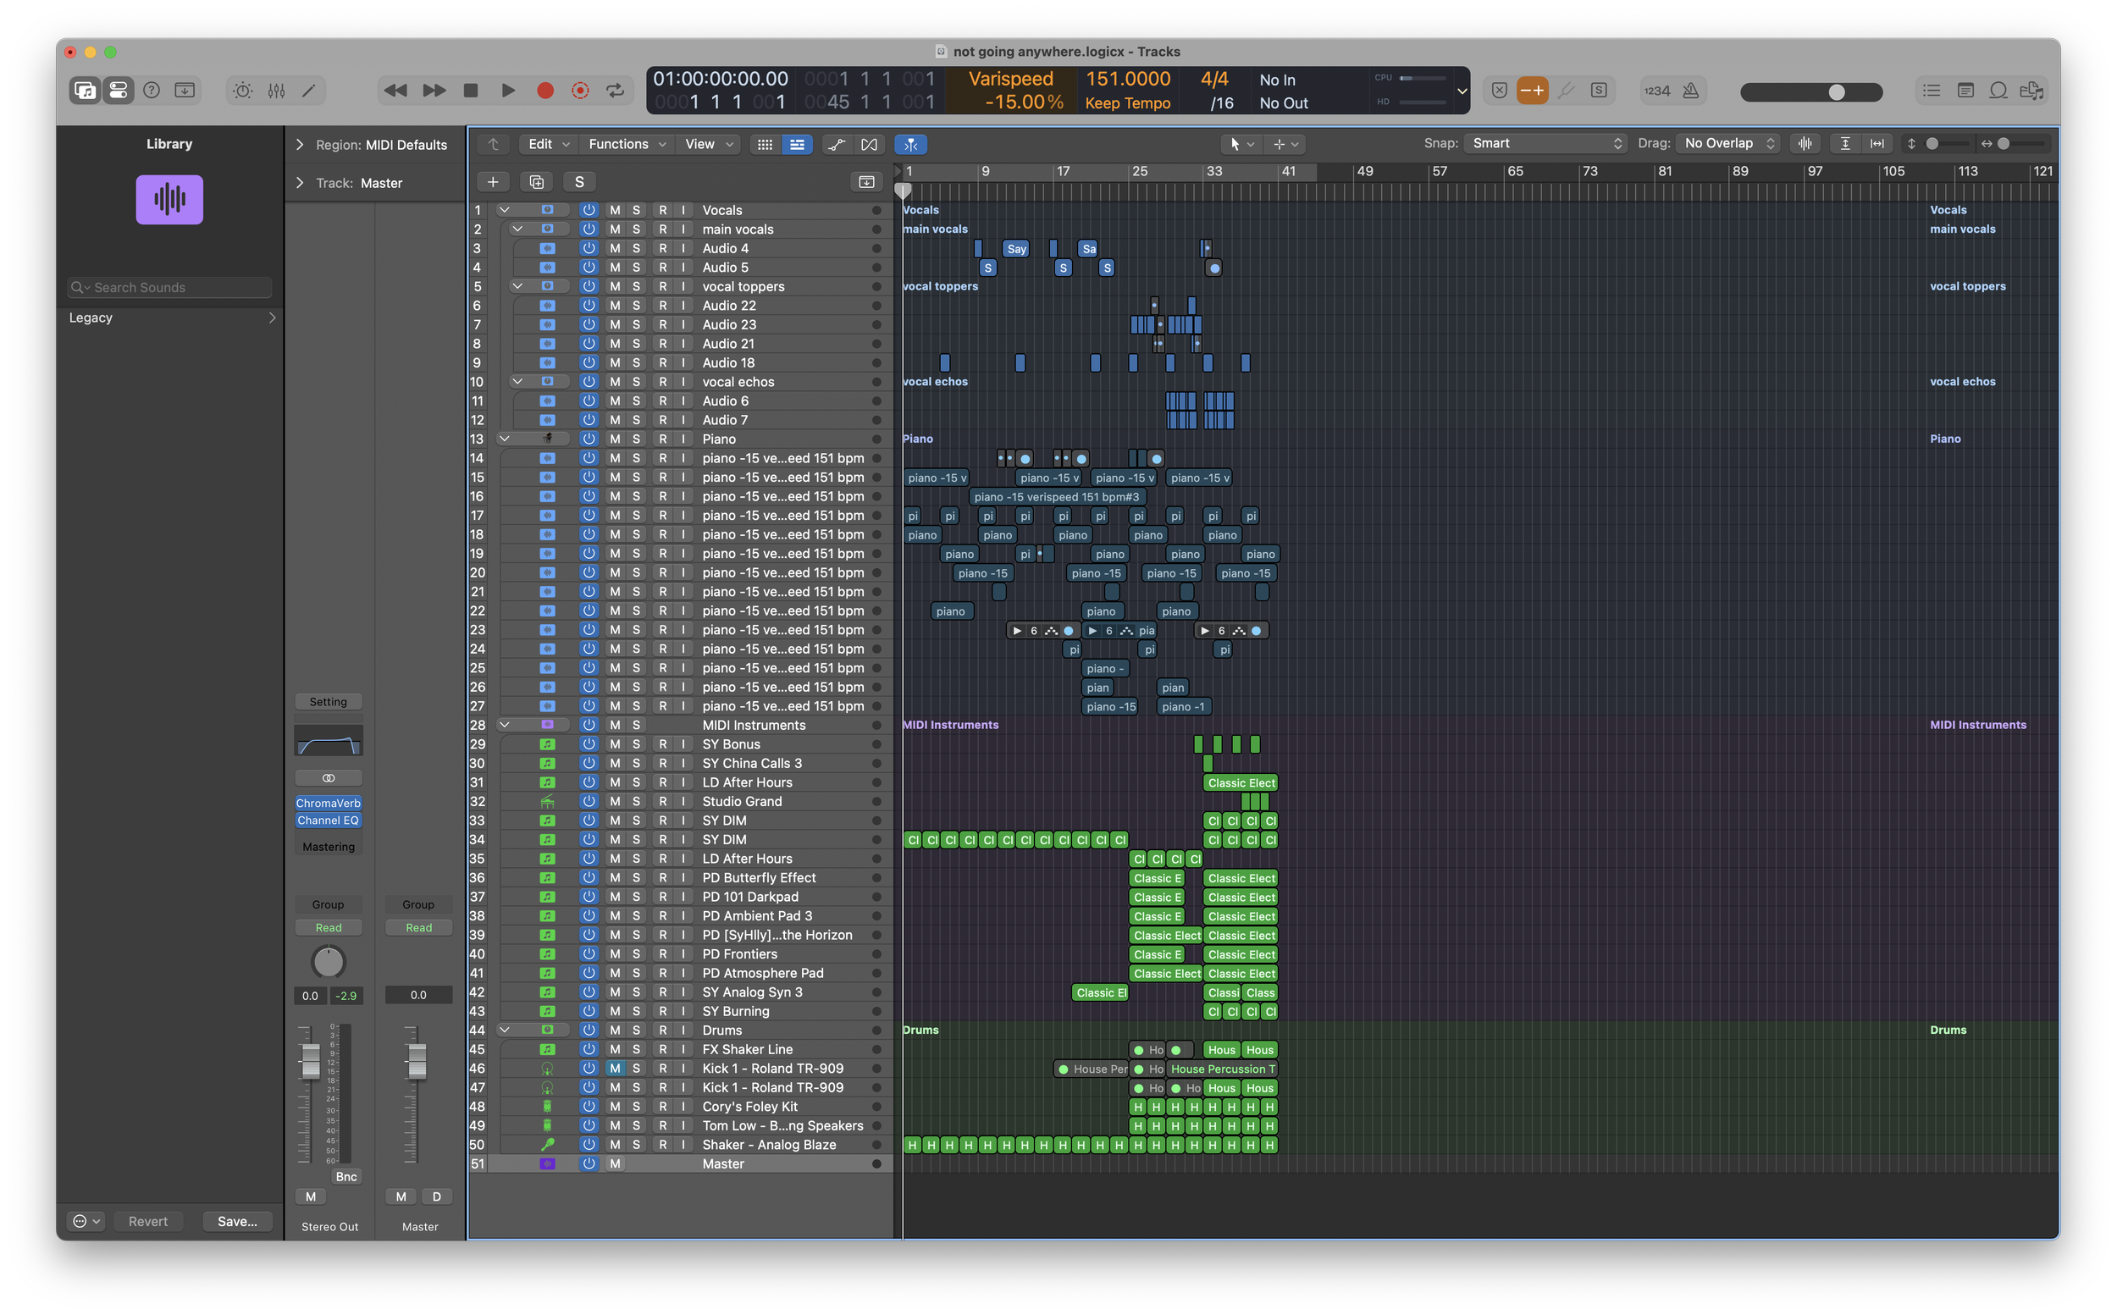Open the Snap Smart dropdown
Image resolution: width=2117 pixels, height=1315 pixels.
coord(1545,143)
